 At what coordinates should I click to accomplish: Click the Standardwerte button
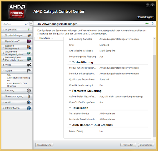(44, 145)
